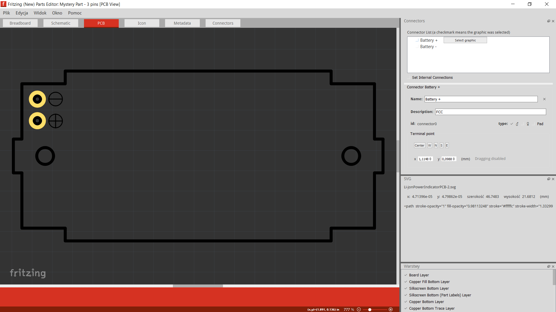The height and width of the screenshot is (312, 556).
Task: Float the Warstwy panel
Action: 548,267
